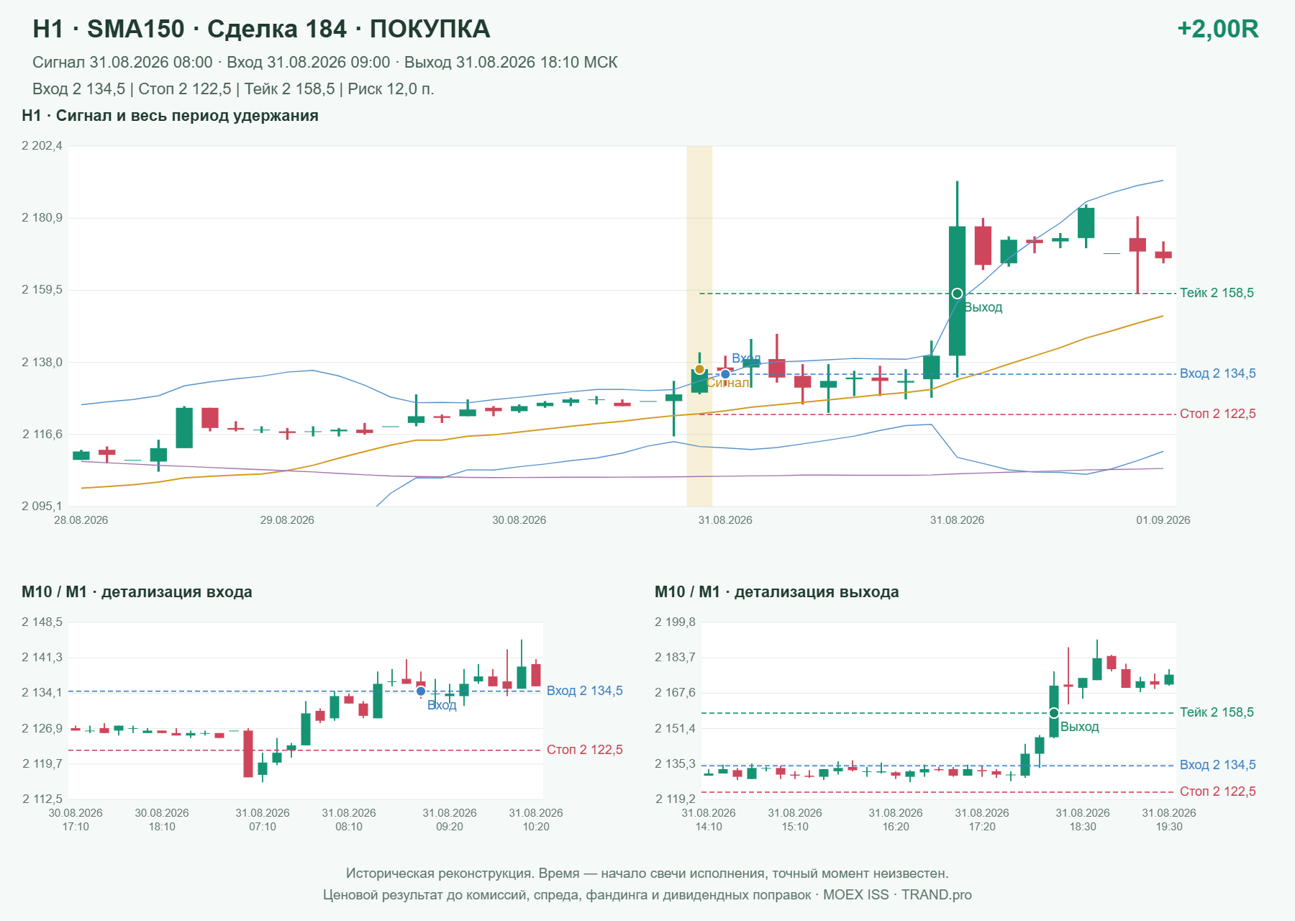The height and width of the screenshot is (921, 1295).
Task: Click the 2 148,5 value on entry chart axis
Action: pos(42,622)
